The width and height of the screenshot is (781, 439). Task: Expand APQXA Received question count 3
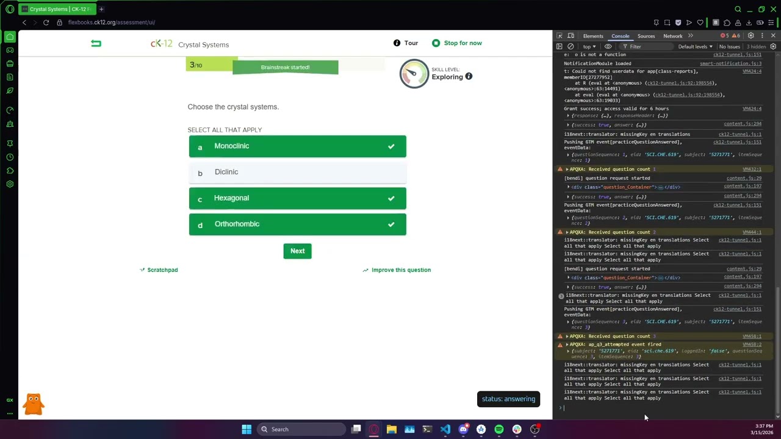567,337
